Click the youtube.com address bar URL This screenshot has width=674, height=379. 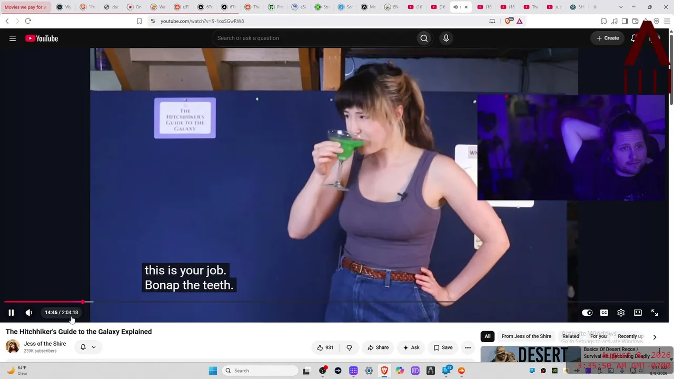click(202, 21)
